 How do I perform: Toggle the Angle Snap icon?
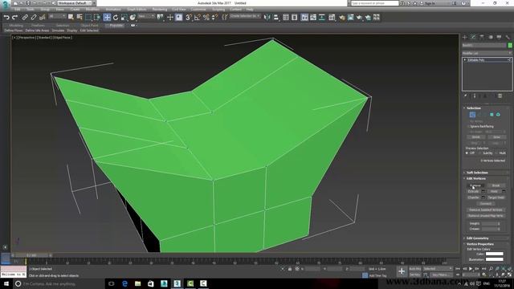197,18
